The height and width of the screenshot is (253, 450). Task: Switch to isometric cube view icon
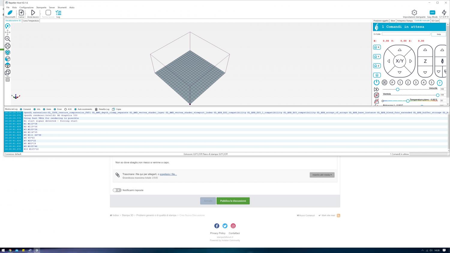tap(7, 52)
